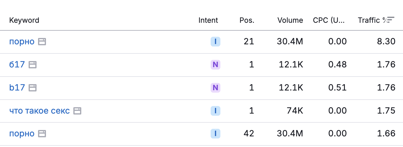Sort table by Pos. column header
Image resolution: width=403 pixels, height=147 pixels.
247,20
